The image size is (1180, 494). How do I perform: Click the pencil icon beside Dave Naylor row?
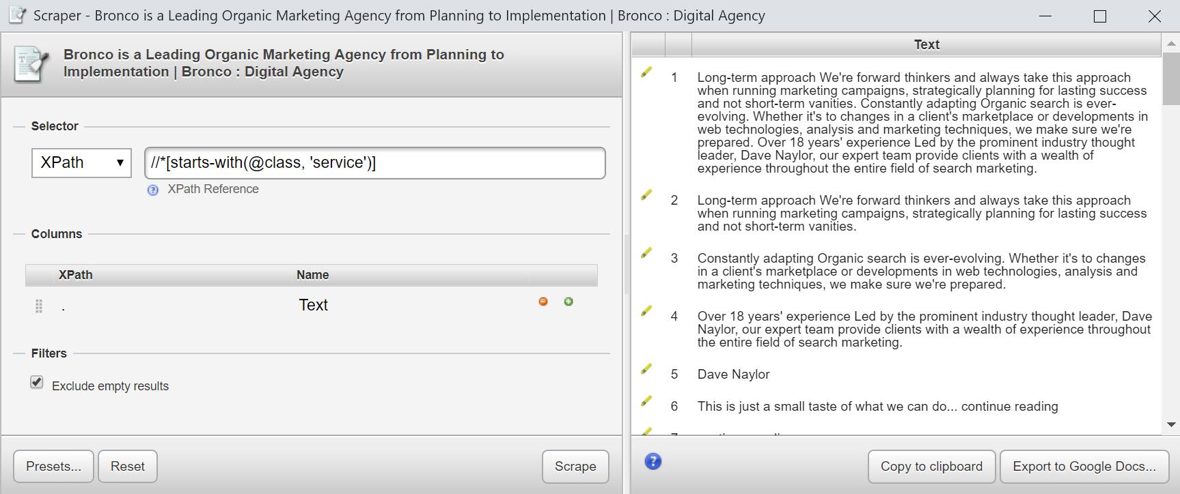click(646, 369)
